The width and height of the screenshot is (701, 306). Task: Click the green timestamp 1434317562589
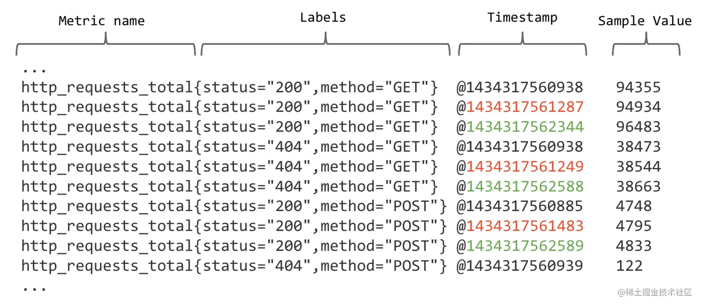tap(525, 246)
